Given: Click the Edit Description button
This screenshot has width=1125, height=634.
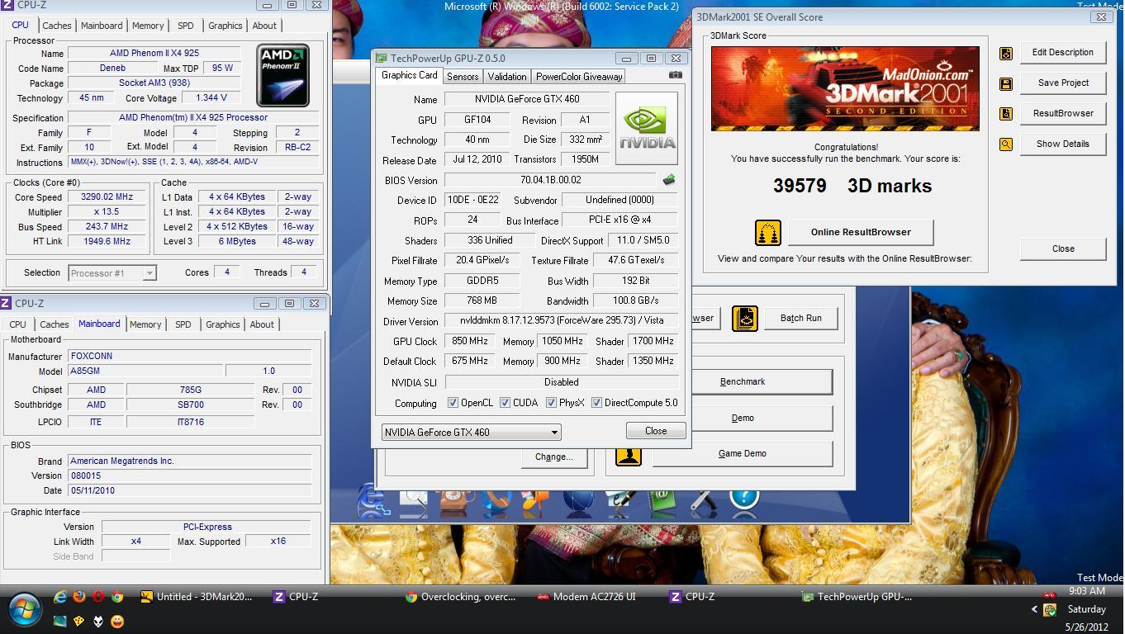Looking at the screenshot, I should tap(1063, 52).
